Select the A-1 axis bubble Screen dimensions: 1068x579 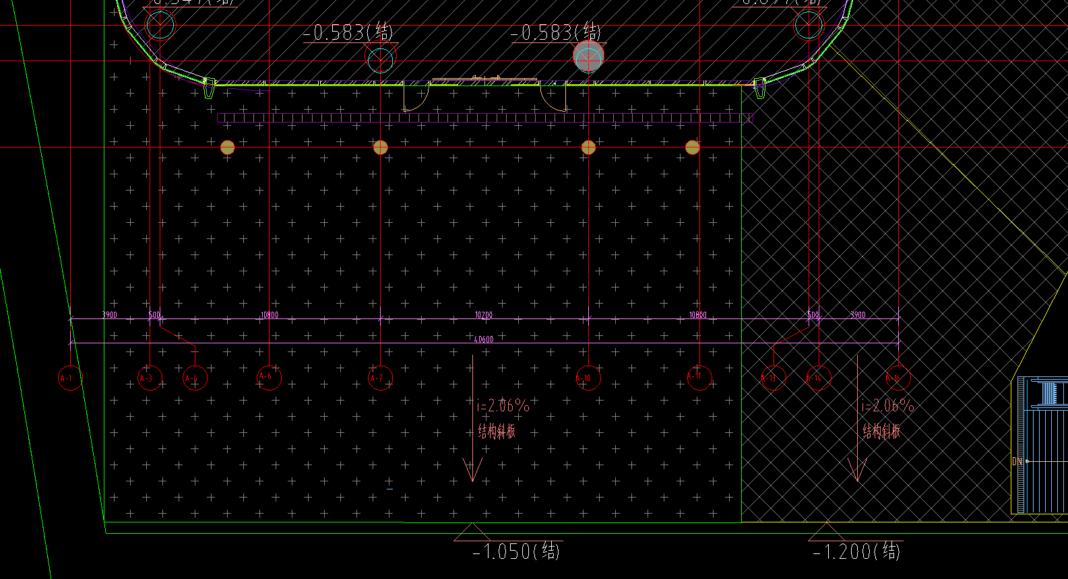(x=71, y=378)
